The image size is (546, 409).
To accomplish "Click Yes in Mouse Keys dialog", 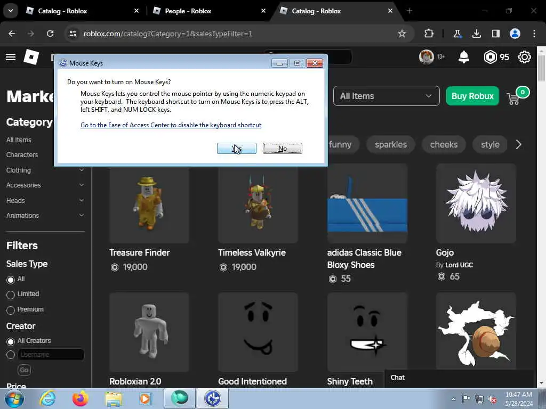I will (236, 149).
